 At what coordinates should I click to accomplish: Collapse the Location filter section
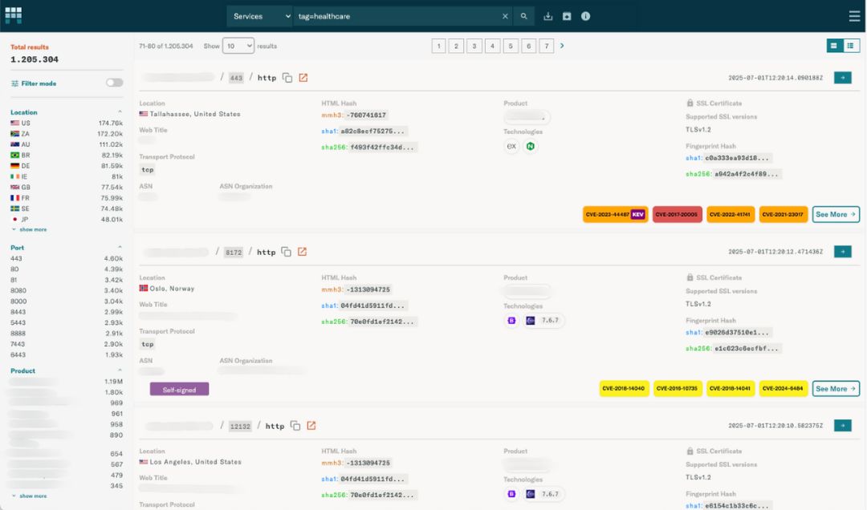click(x=120, y=112)
